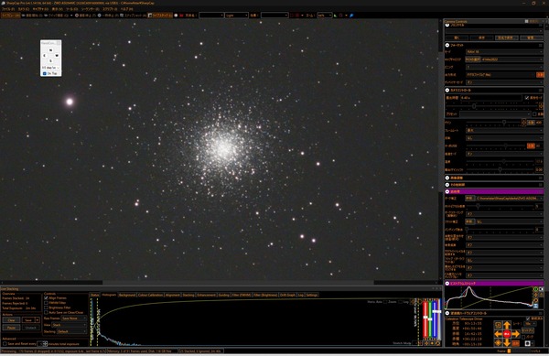The width and height of the screenshot is (549, 356).
Task: Enable Auto Save on Clear/Close checkbox
Action: [47, 312]
